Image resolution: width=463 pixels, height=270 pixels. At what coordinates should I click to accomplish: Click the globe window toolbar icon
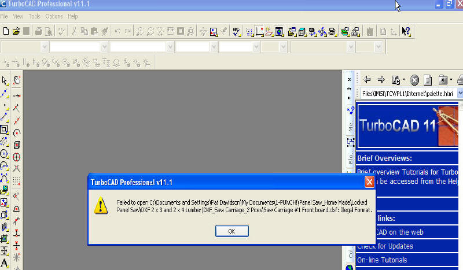(x=279, y=31)
